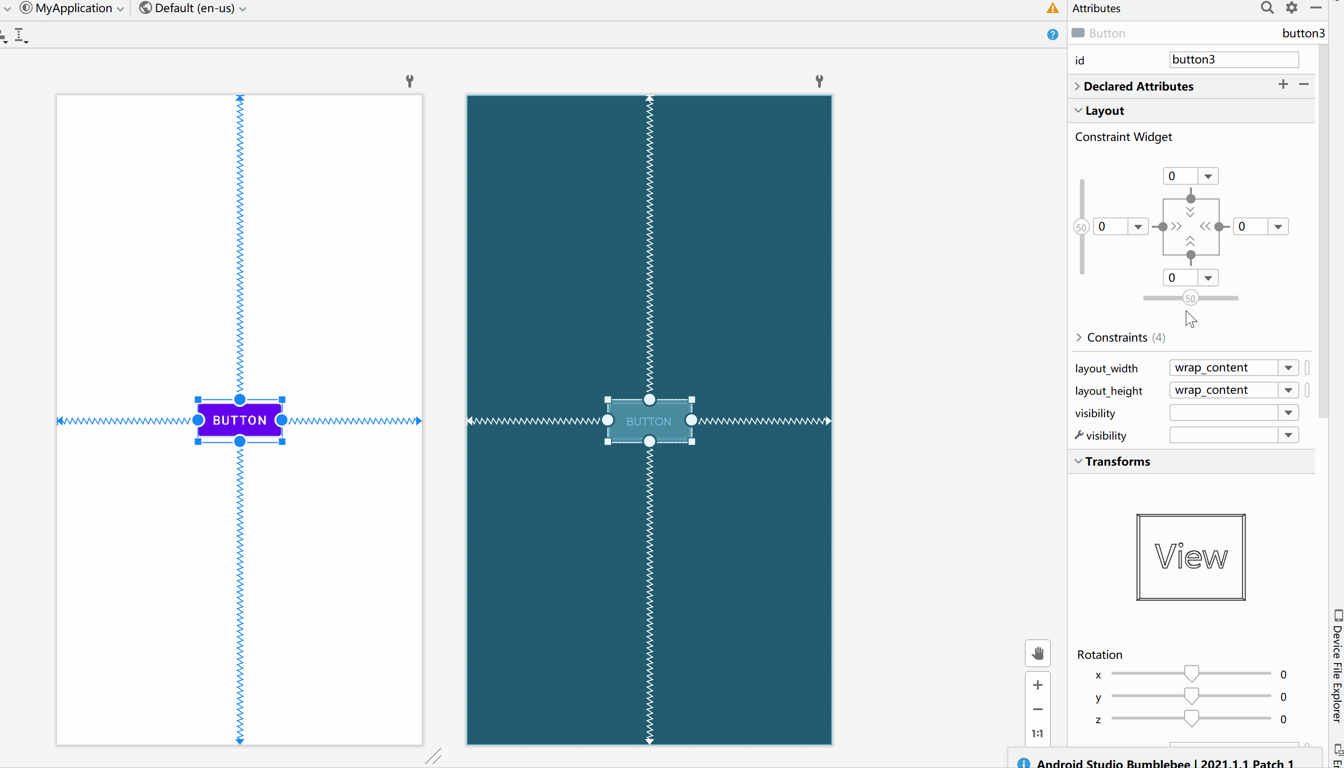Image resolution: width=1344 pixels, height=768 pixels.
Task: Enable the Default (en-us) locale menu
Action: (194, 8)
